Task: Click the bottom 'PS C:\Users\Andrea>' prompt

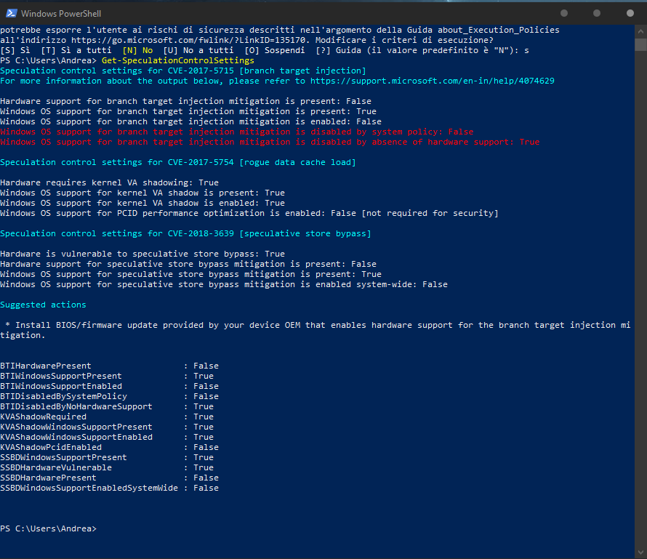Action: click(x=48, y=528)
